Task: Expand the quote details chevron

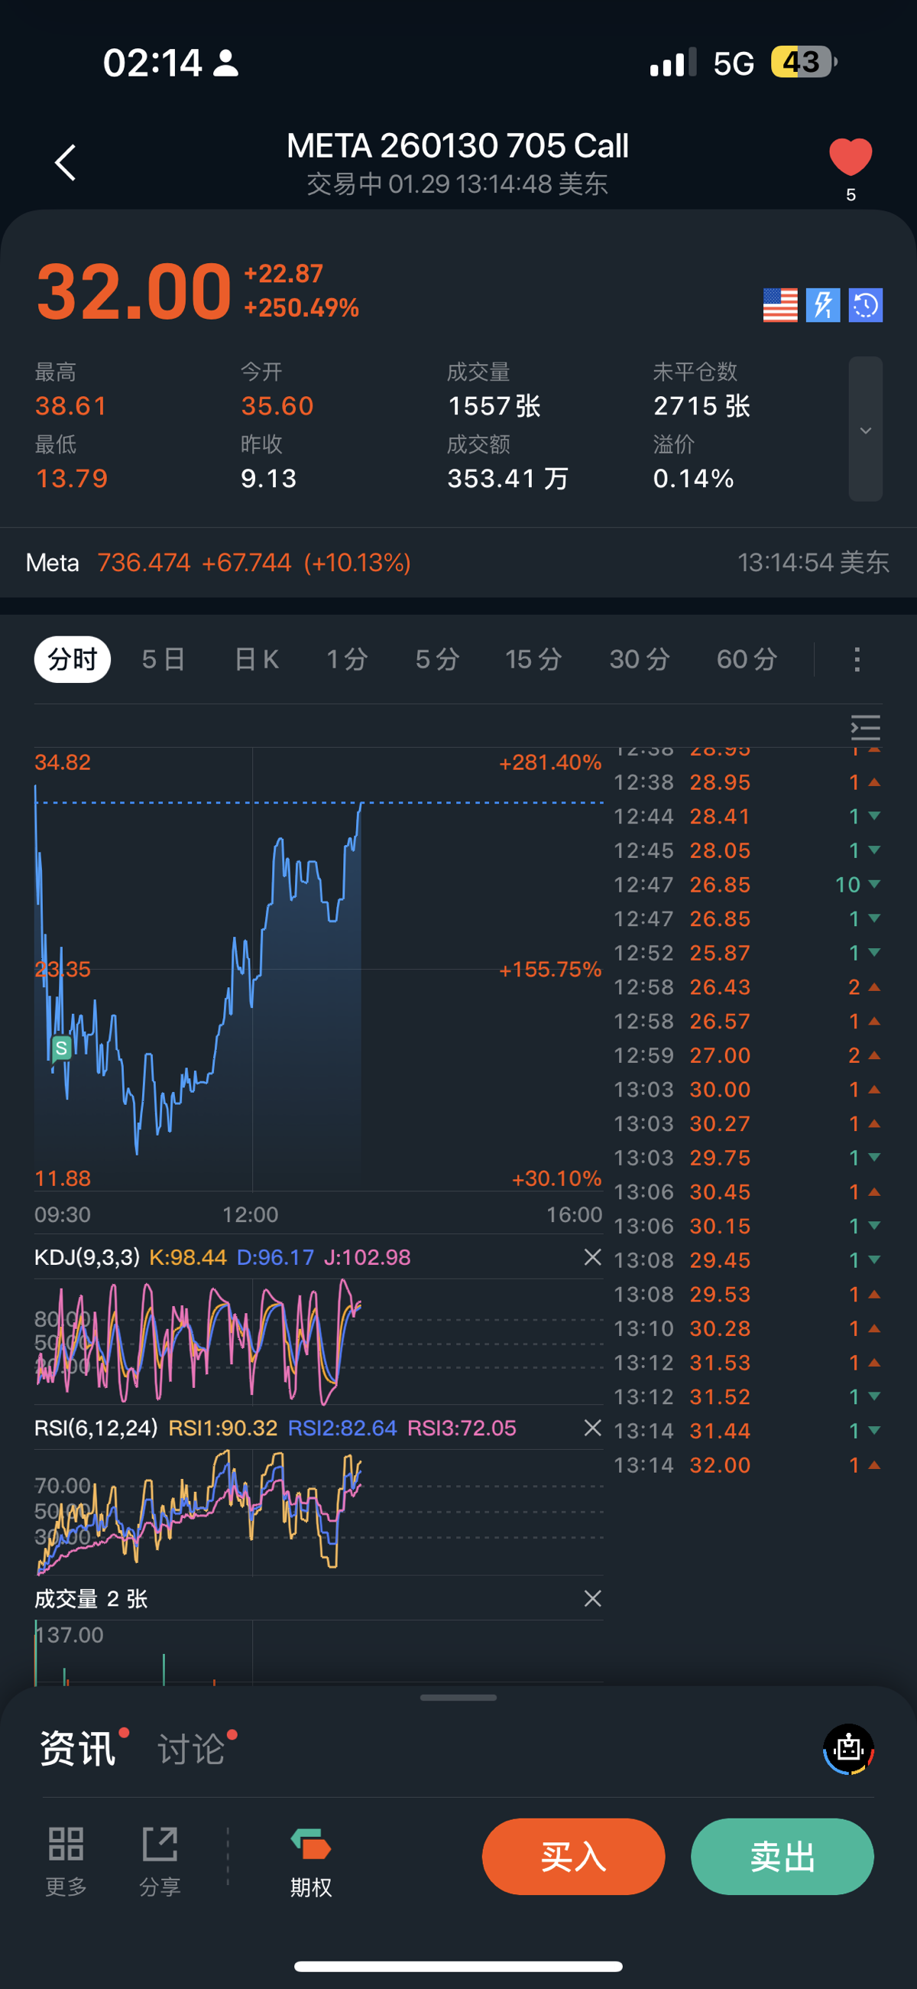Action: [x=865, y=430]
